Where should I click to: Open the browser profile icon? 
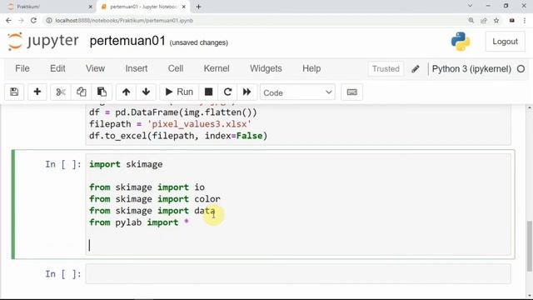coord(511,20)
